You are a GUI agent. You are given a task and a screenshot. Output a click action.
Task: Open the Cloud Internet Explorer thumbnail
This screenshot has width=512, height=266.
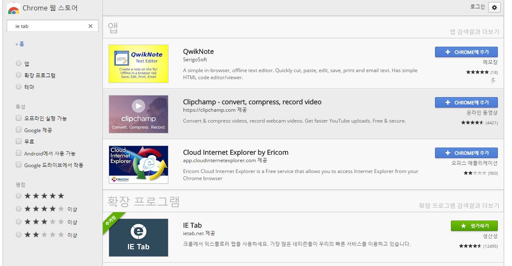[x=138, y=165]
